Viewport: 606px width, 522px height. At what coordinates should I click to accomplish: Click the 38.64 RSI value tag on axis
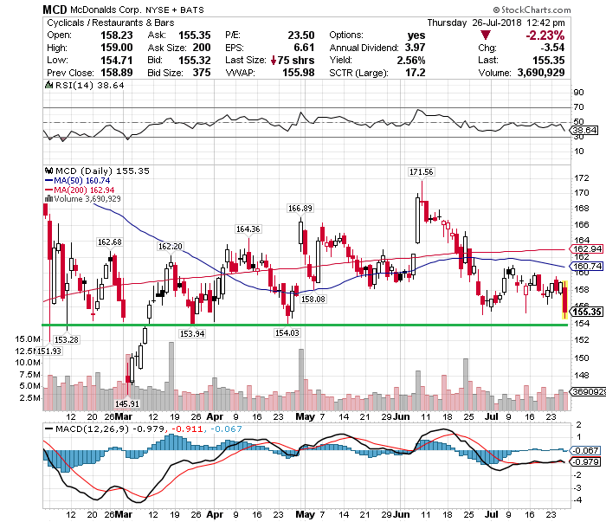point(585,130)
